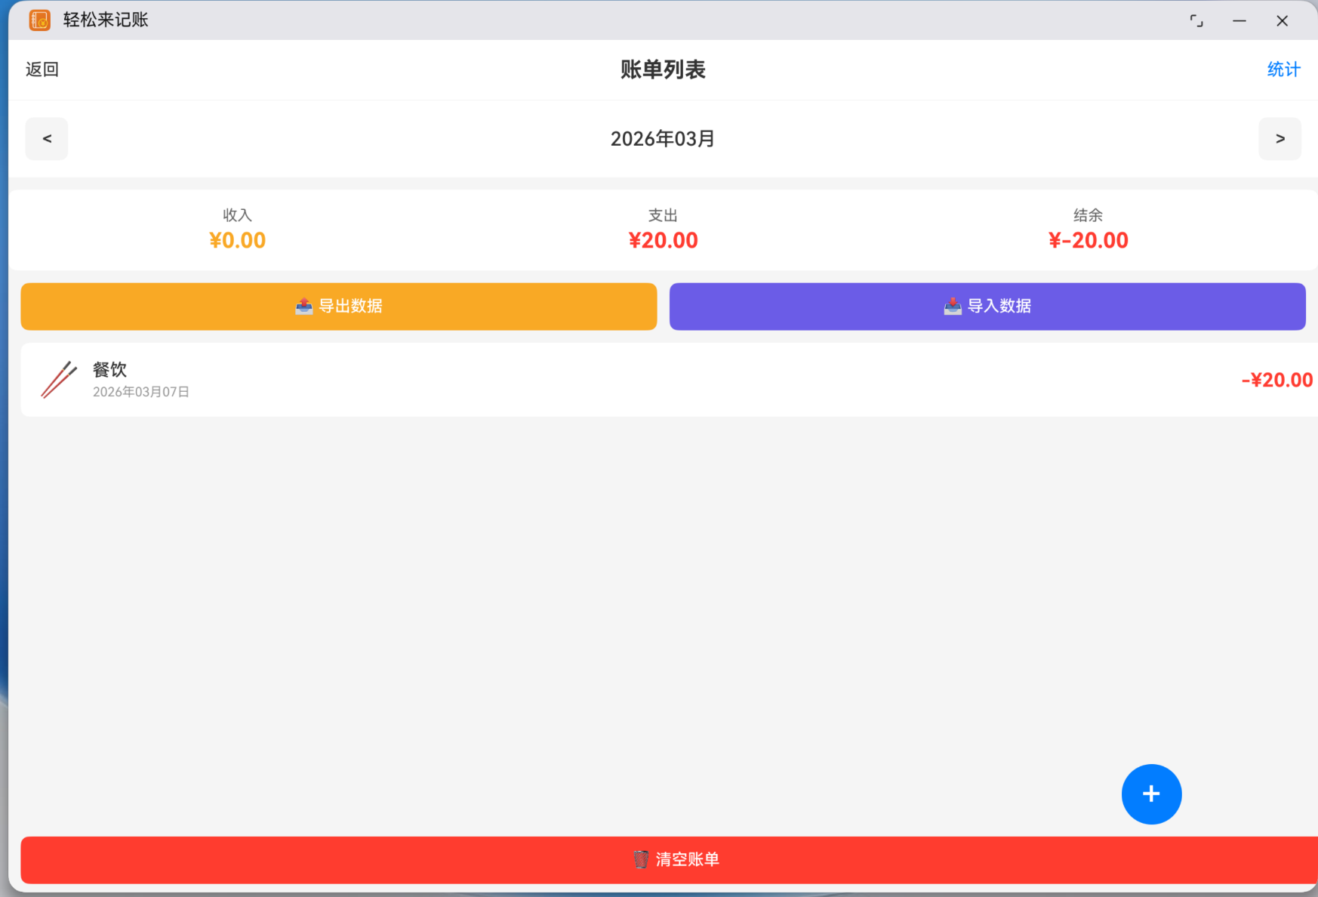The image size is (1318, 897).
Task: Click the 支出 expense value ¥20.00
Action: [663, 241]
